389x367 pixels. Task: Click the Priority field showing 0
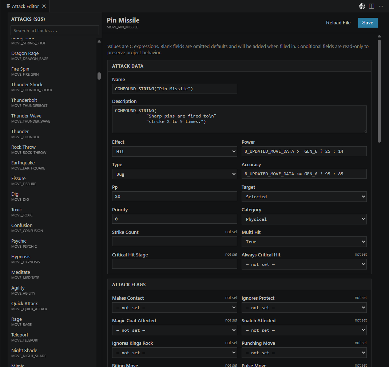pos(174,219)
